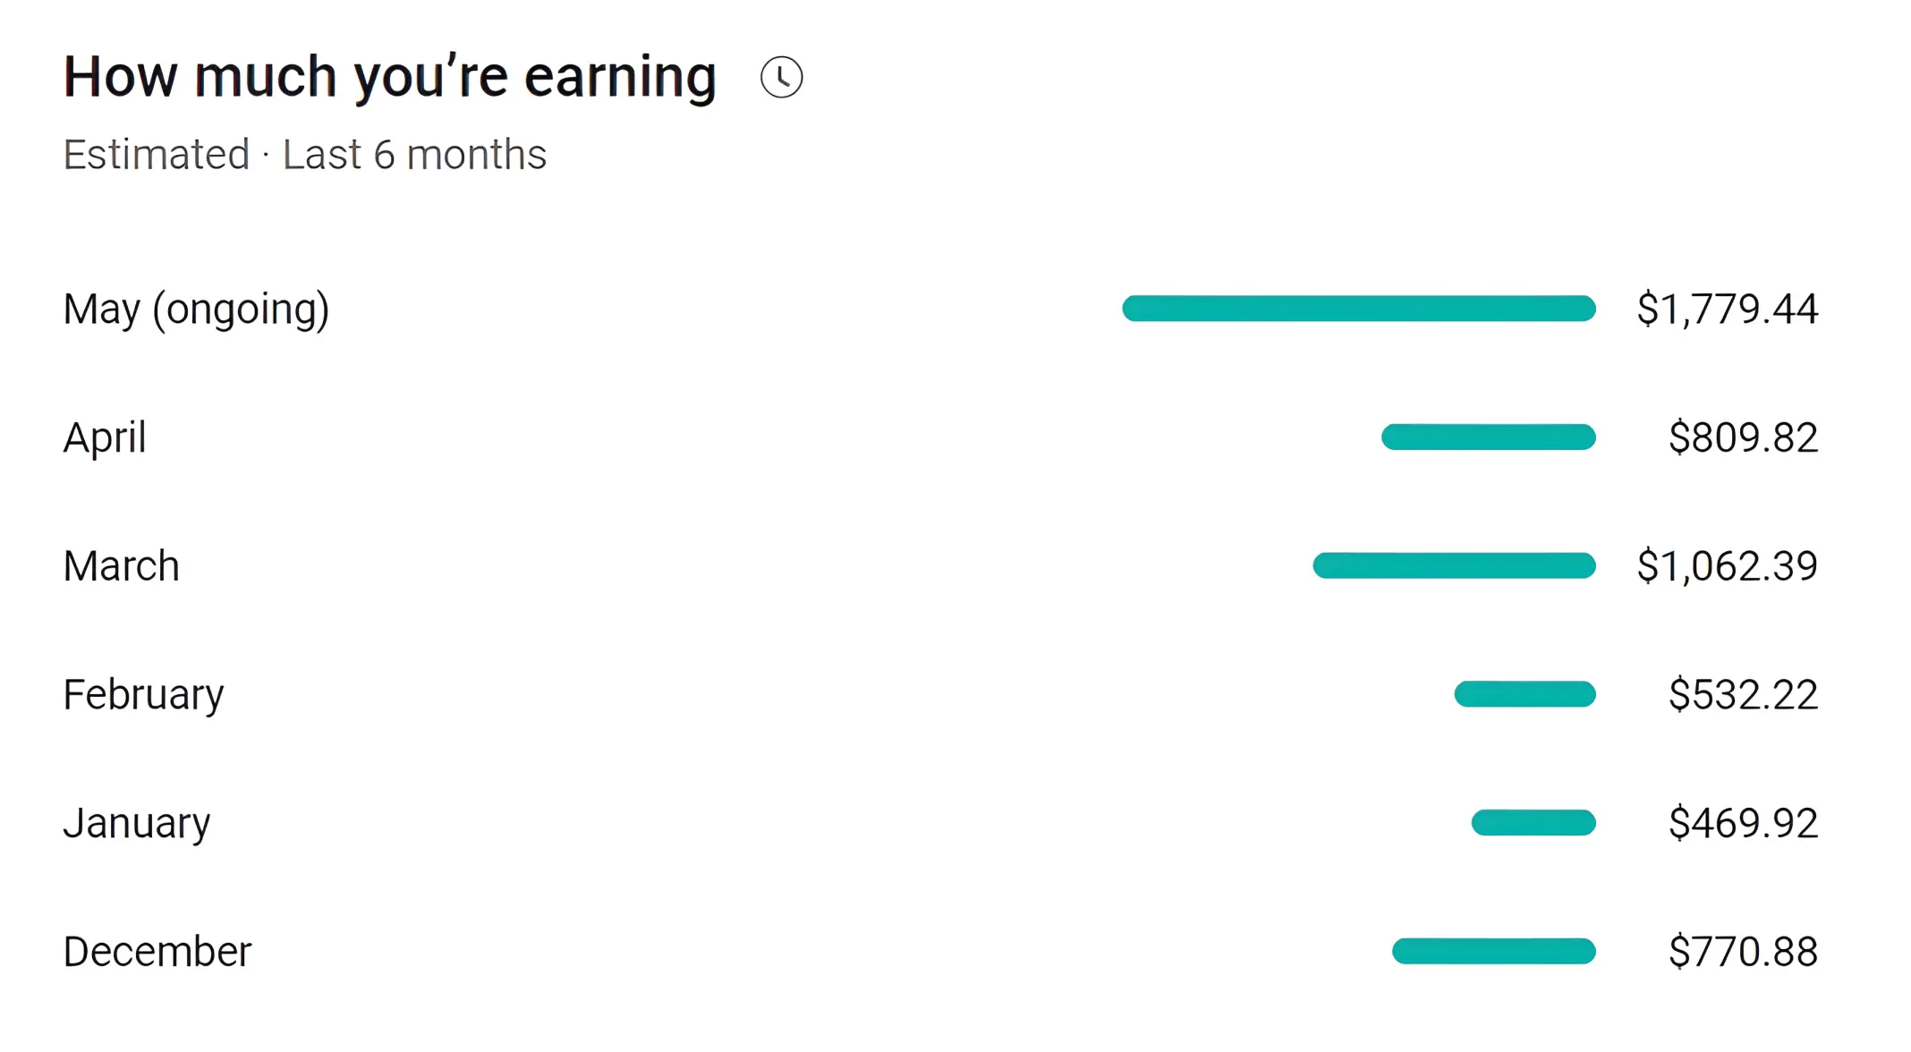The height and width of the screenshot is (1052, 1911).
Task: Click the April earnings bar
Action: click(1489, 437)
